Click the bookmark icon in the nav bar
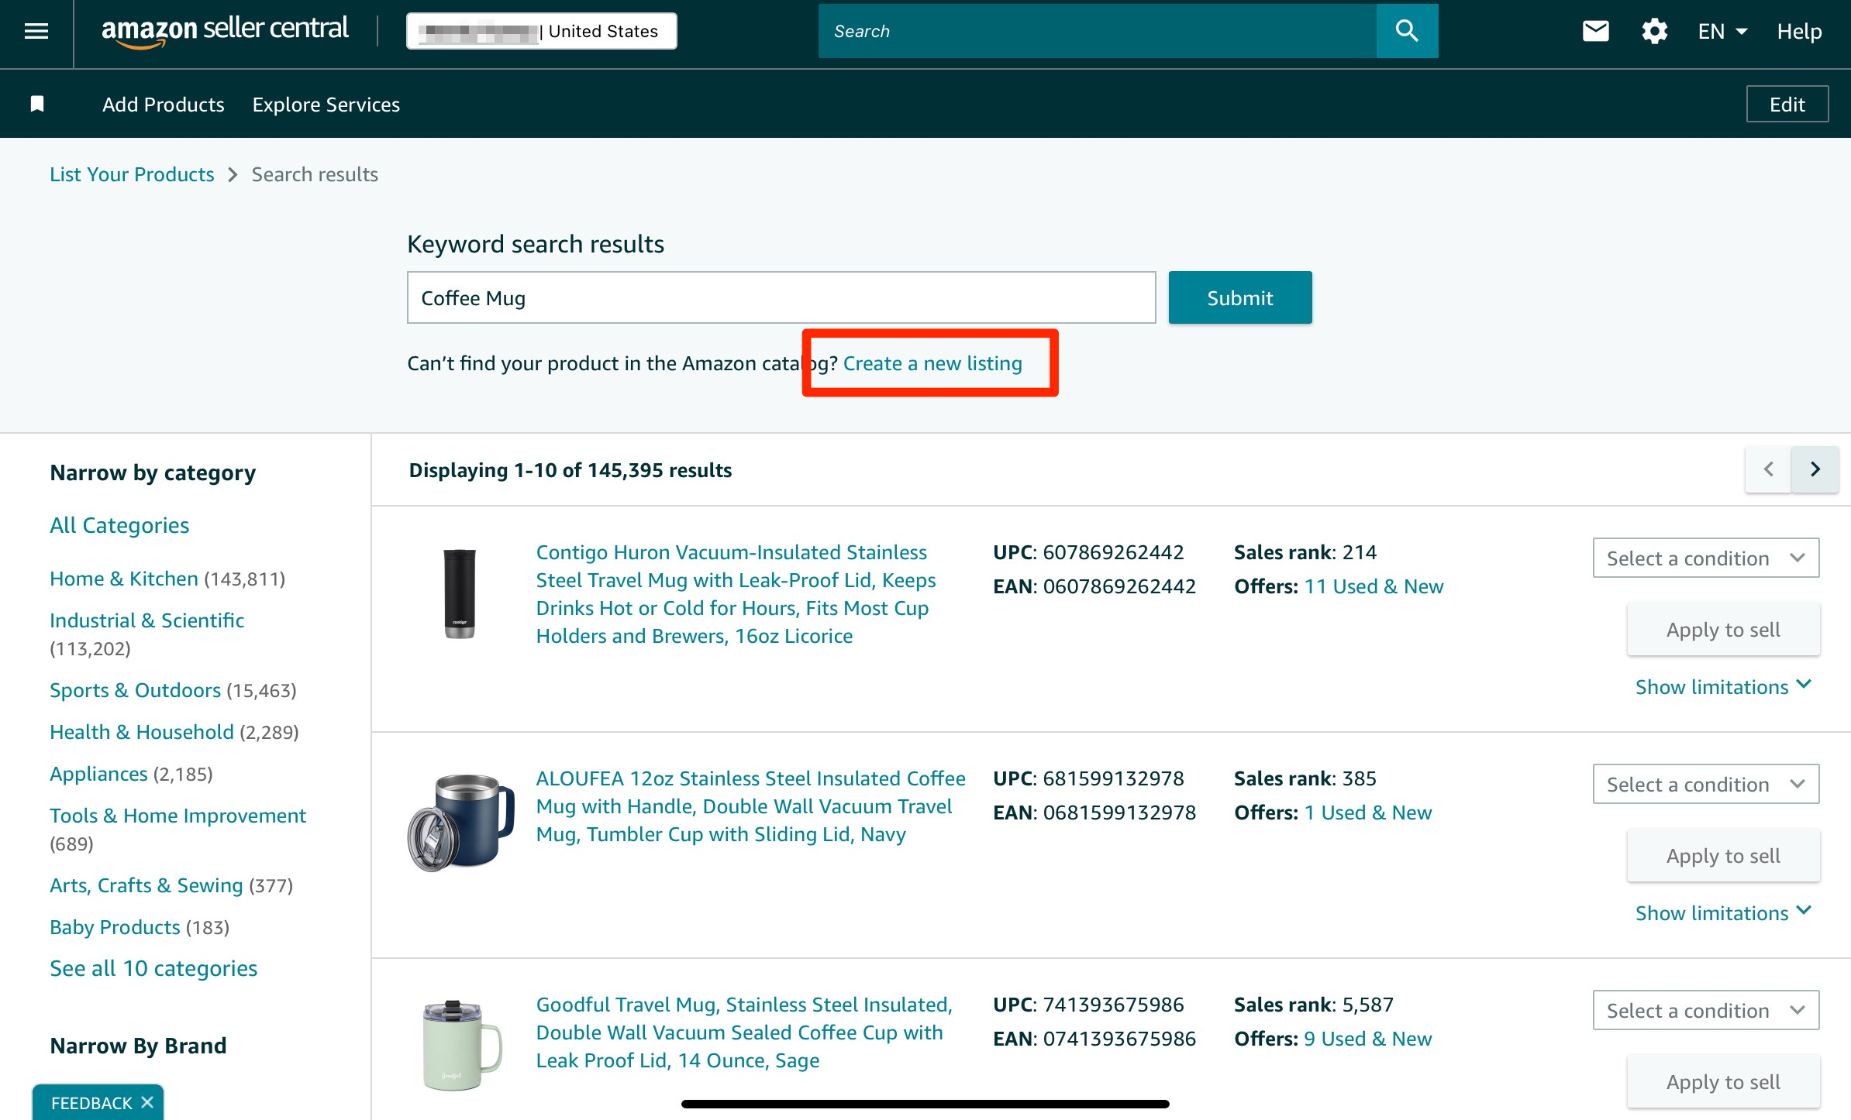 tap(37, 104)
